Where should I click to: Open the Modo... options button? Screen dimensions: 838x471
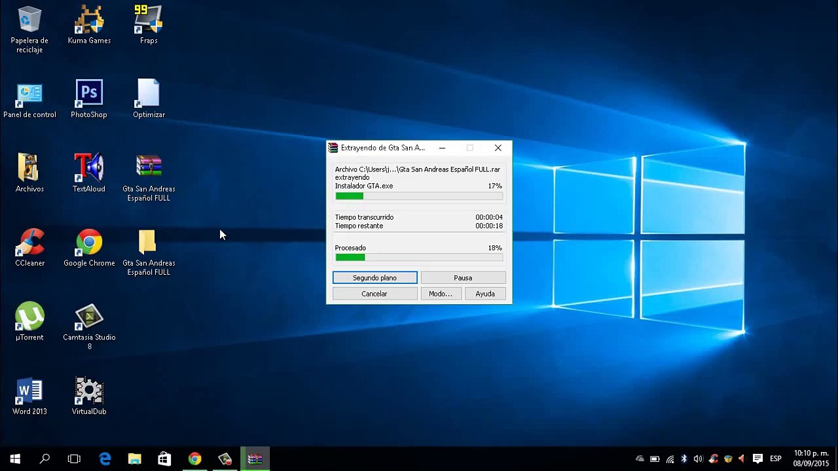[x=440, y=294]
